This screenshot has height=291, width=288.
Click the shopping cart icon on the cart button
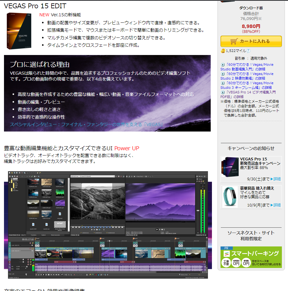[234, 41]
